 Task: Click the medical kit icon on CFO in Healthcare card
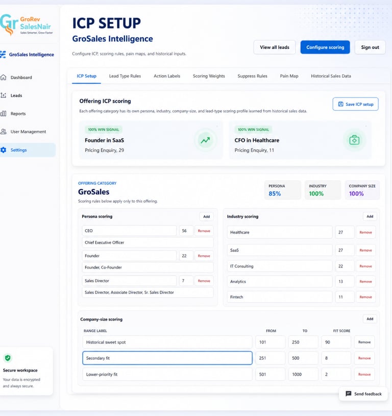pyautogui.click(x=354, y=140)
